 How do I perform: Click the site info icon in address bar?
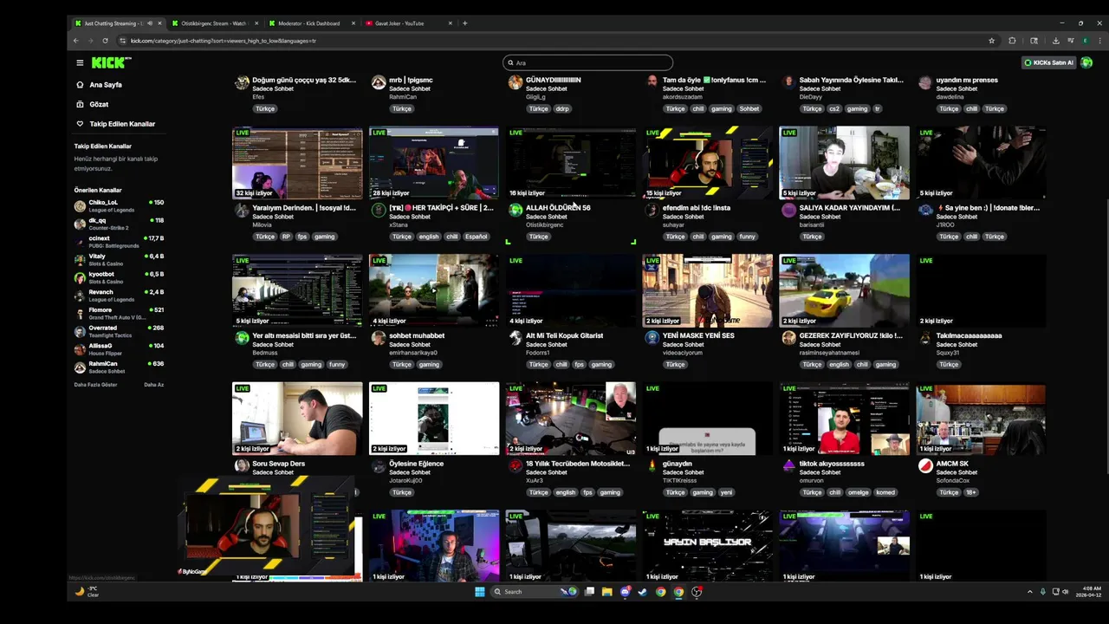(122, 41)
